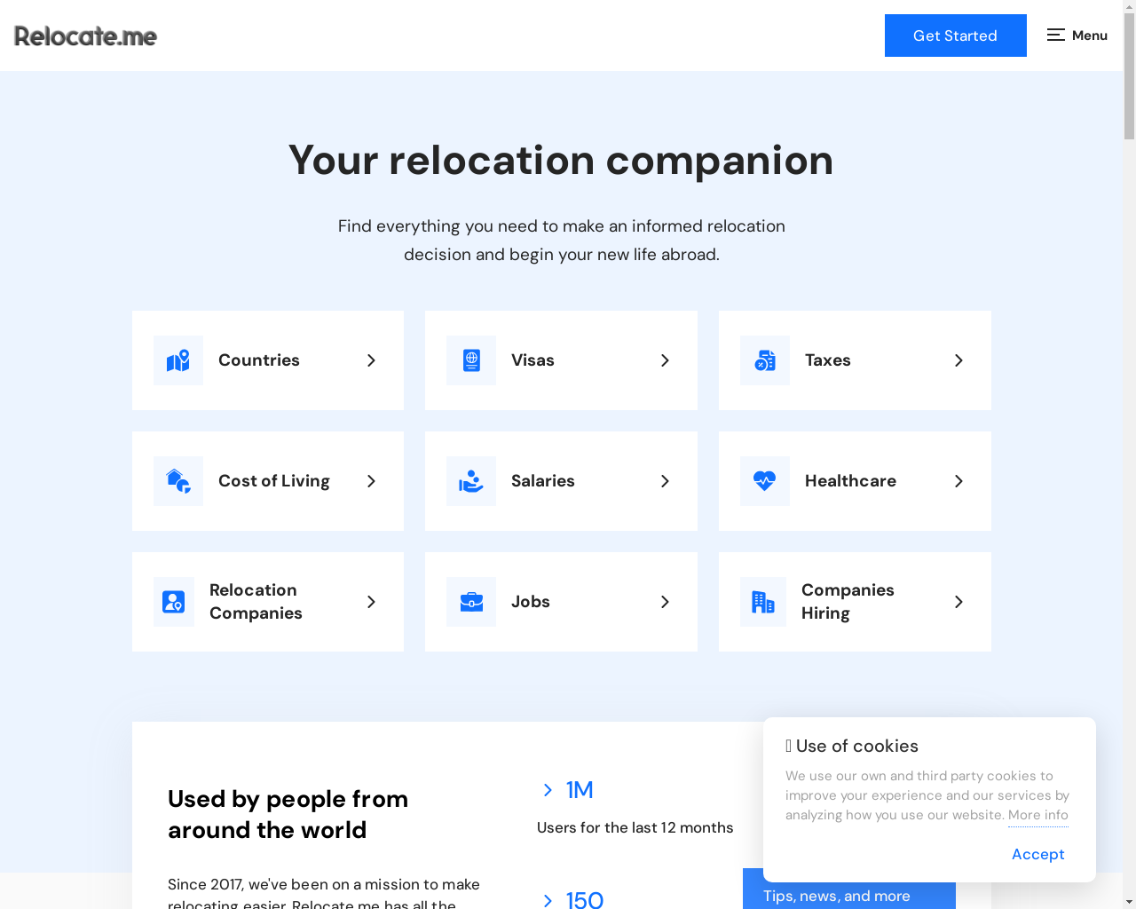Open the More info cookies link
This screenshot has height=909, width=1136.
(x=1038, y=815)
